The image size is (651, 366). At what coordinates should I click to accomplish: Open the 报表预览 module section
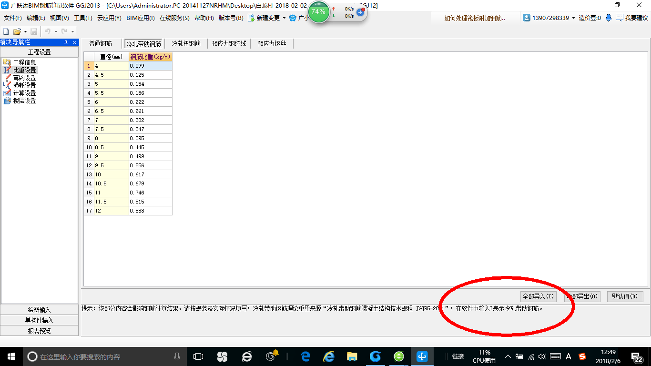pos(39,331)
